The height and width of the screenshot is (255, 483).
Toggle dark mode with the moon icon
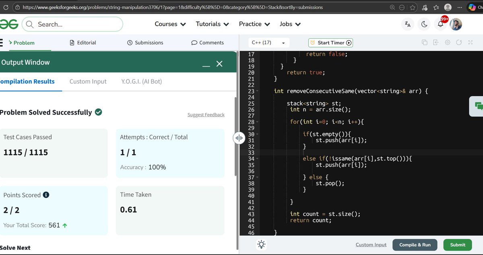424,24
